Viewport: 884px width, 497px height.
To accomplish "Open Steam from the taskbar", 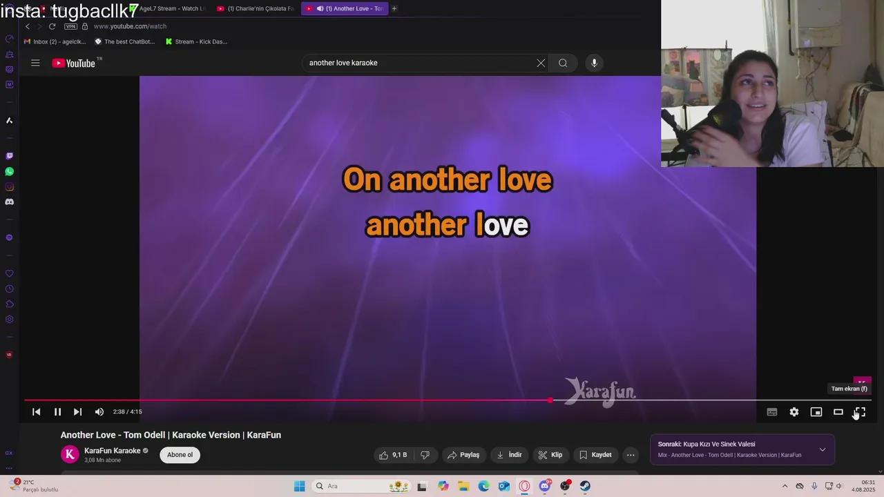I will (585, 486).
